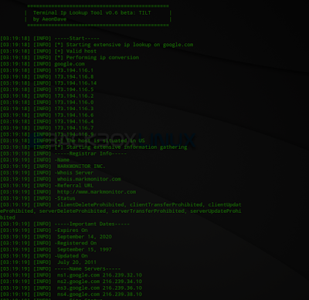The width and height of the screenshot is (309, 300).
Task: Click IP address 173.194.116.0
Action: [74, 103]
